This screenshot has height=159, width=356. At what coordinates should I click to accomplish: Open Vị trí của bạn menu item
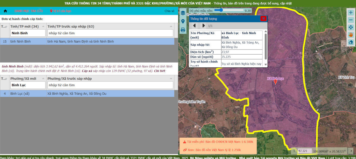tap(61, 11)
